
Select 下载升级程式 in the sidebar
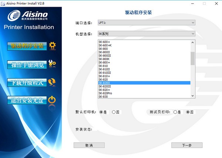27,82
